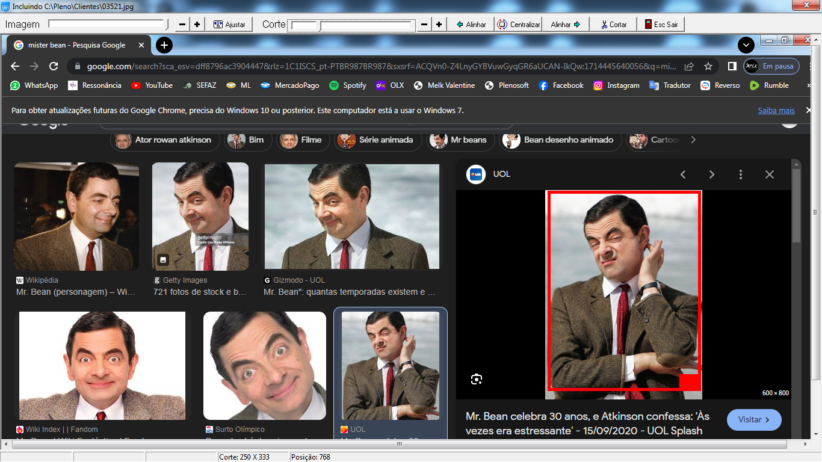
Task: Click the Centralizar button
Action: coord(519,24)
